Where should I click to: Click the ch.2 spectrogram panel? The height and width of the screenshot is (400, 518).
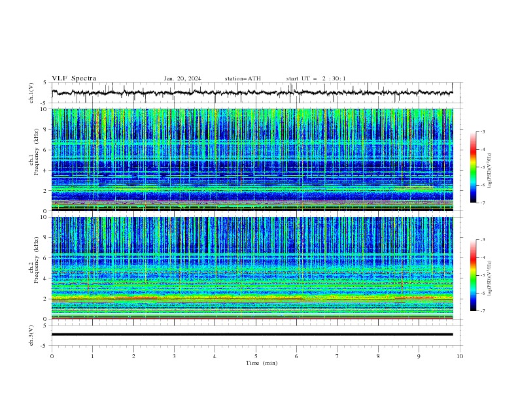pyautogui.click(x=252, y=268)
